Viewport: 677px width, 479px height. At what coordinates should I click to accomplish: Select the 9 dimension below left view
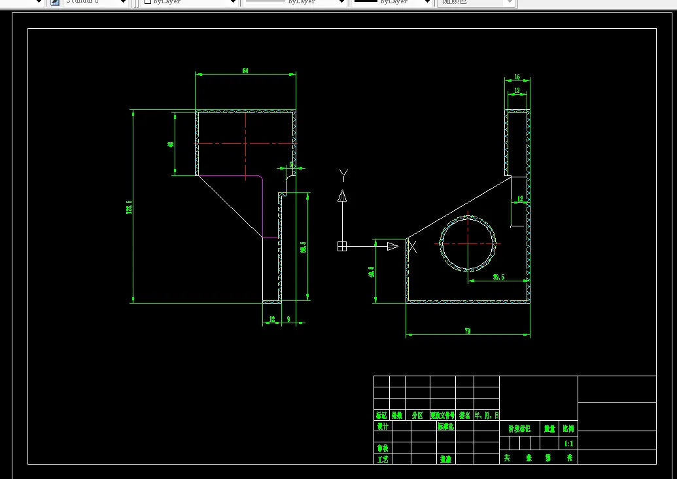tap(288, 319)
